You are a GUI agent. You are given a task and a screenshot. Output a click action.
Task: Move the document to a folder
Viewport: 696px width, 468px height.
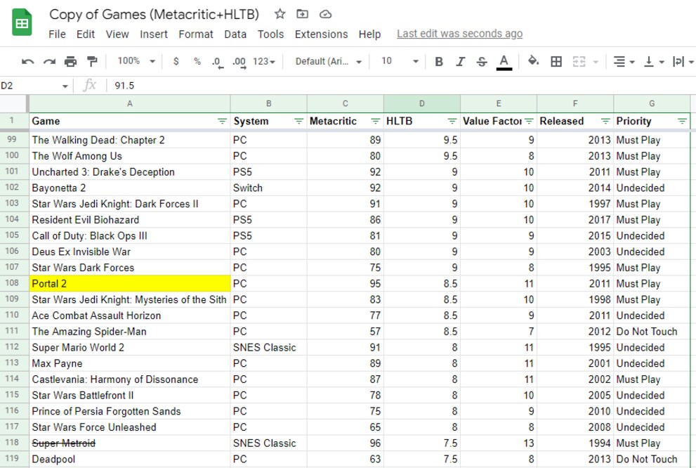[x=302, y=14]
